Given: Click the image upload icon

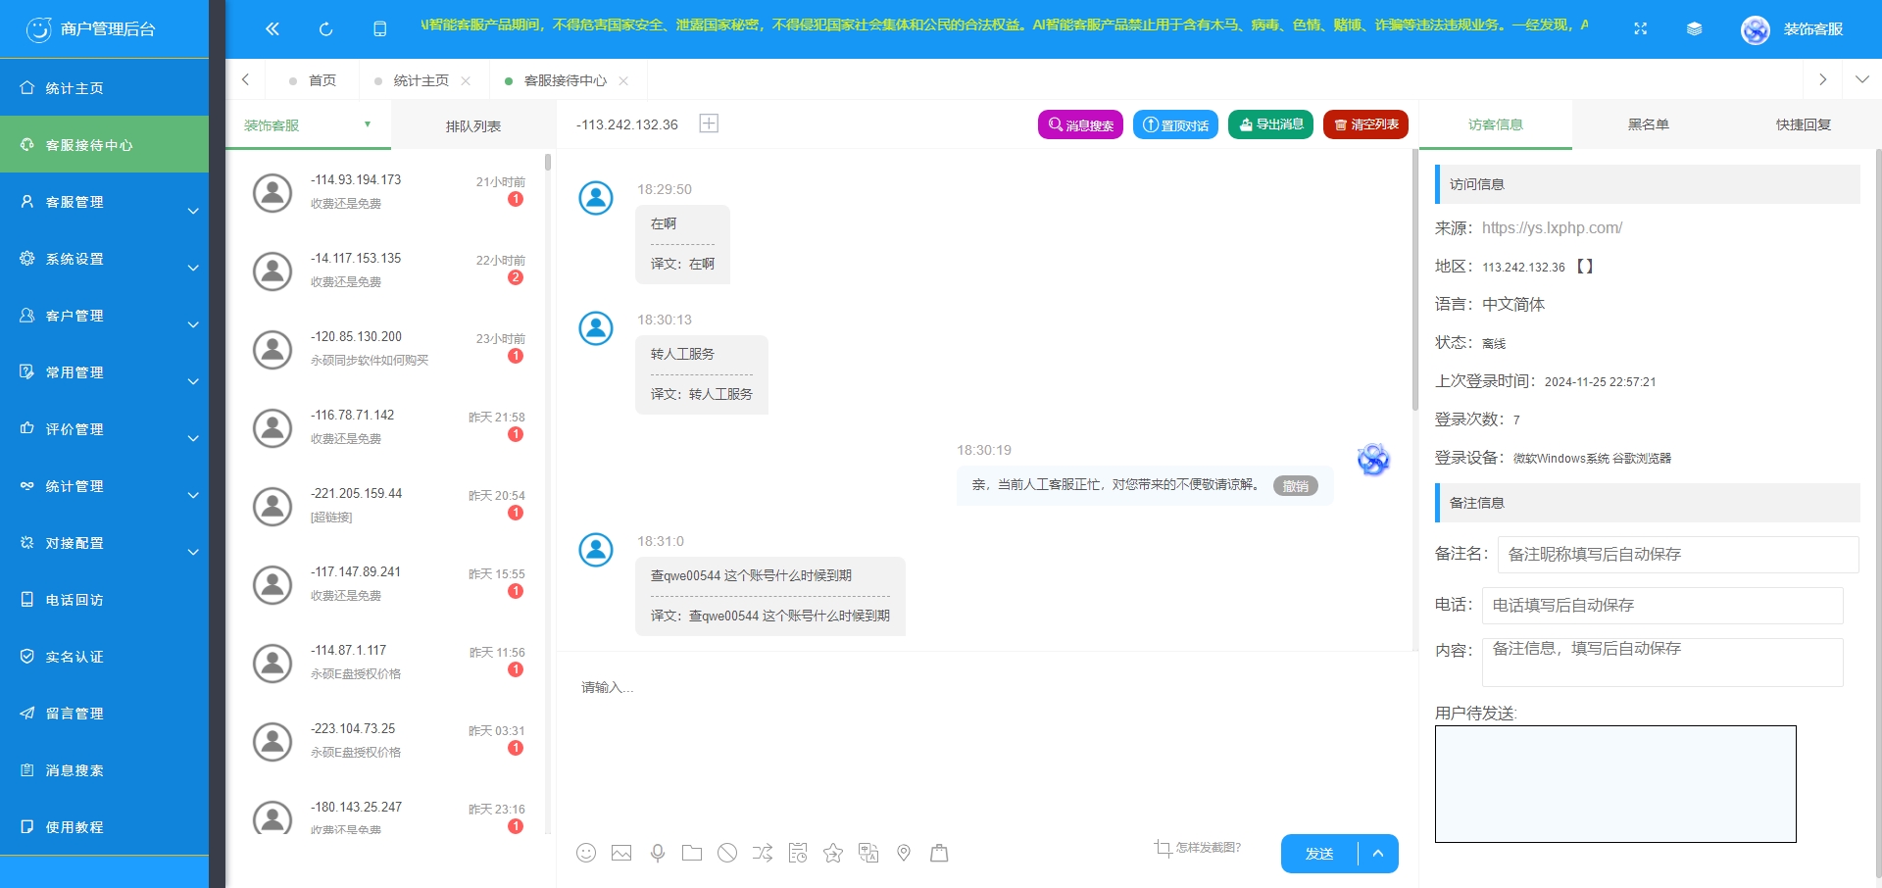Looking at the screenshot, I should (x=621, y=853).
